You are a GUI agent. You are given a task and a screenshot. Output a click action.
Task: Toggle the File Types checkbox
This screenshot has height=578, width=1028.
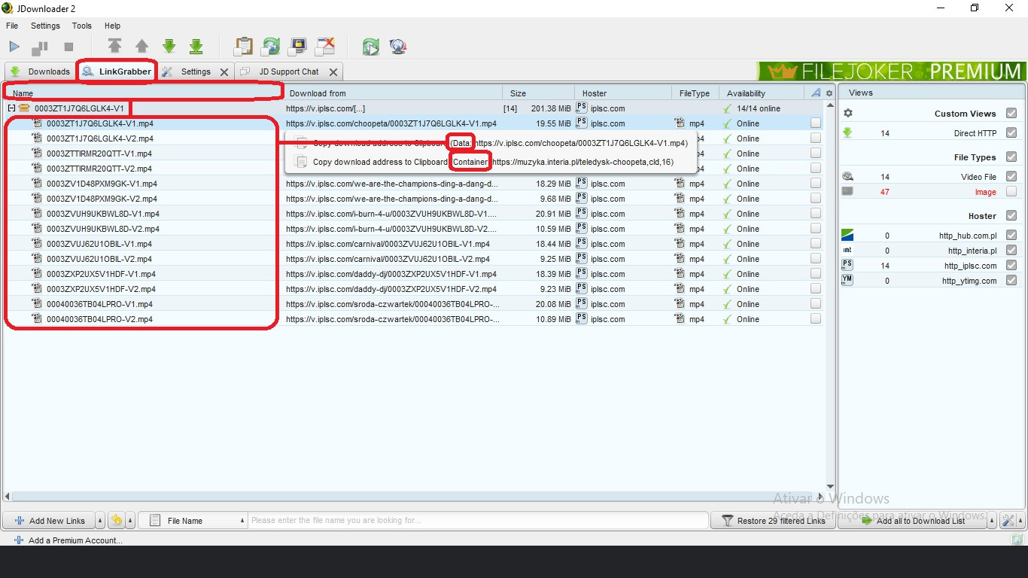pyautogui.click(x=1011, y=157)
